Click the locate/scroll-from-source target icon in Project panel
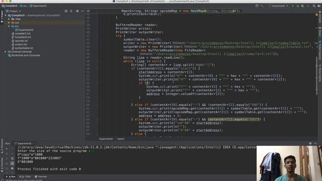Screen dimensions: 322x181 tap(66, 11)
